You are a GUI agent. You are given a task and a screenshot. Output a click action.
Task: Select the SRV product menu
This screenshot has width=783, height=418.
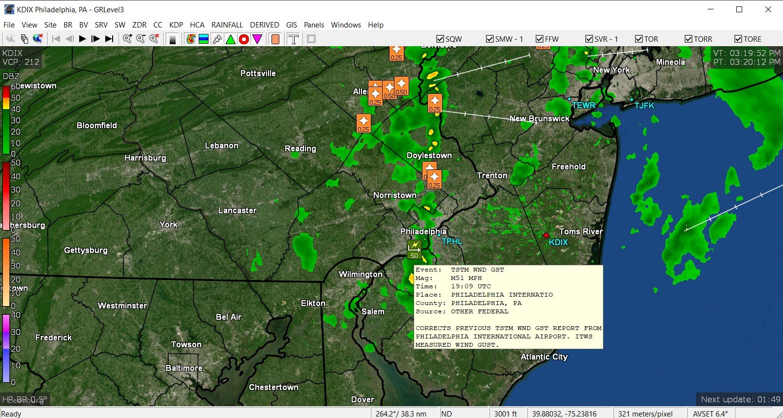tap(101, 25)
